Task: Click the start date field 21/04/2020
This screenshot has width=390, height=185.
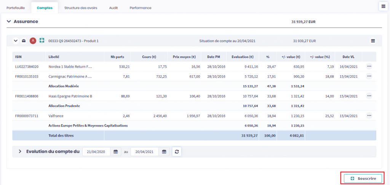Action: point(97,152)
